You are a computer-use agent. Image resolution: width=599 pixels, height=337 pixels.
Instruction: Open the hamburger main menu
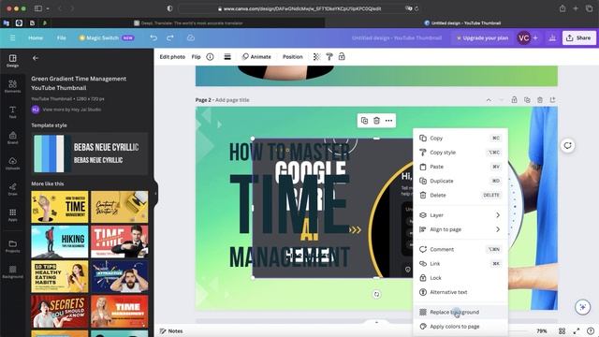pos(12,37)
